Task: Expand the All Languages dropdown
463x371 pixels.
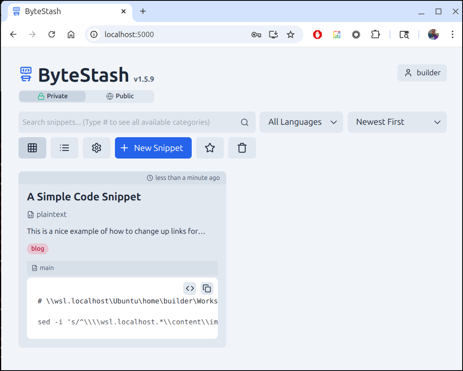Action: [x=301, y=122]
